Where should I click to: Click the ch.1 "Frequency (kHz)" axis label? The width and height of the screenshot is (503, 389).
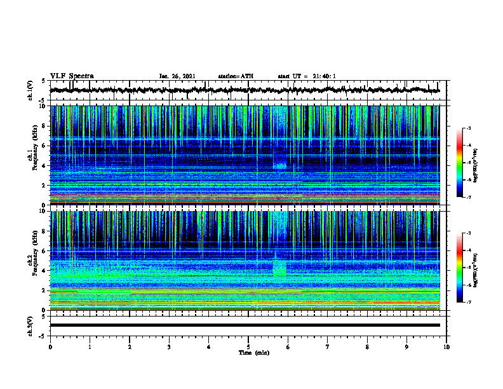[35, 147]
